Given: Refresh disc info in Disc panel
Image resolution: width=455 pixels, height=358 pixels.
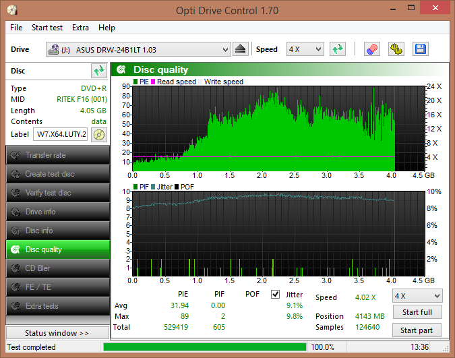Looking at the screenshot, I should (x=98, y=71).
